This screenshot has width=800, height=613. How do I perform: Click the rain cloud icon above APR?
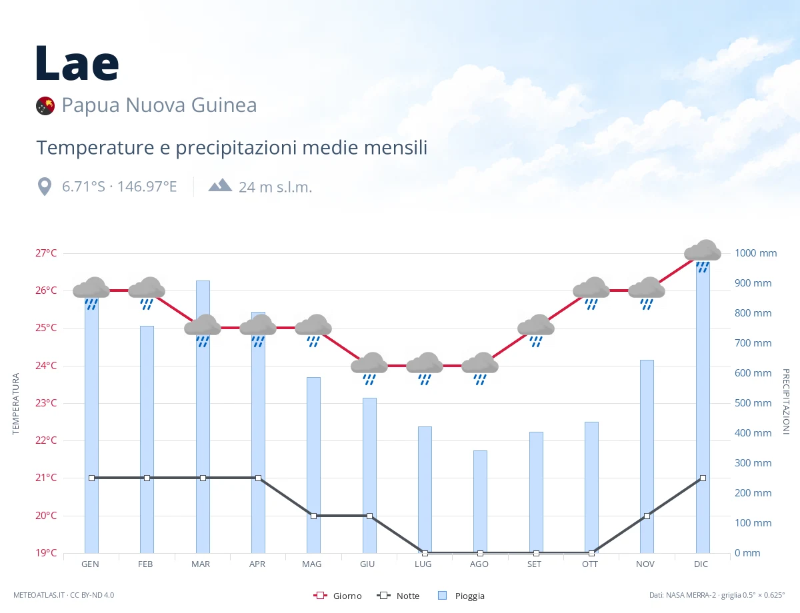pyautogui.click(x=258, y=330)
